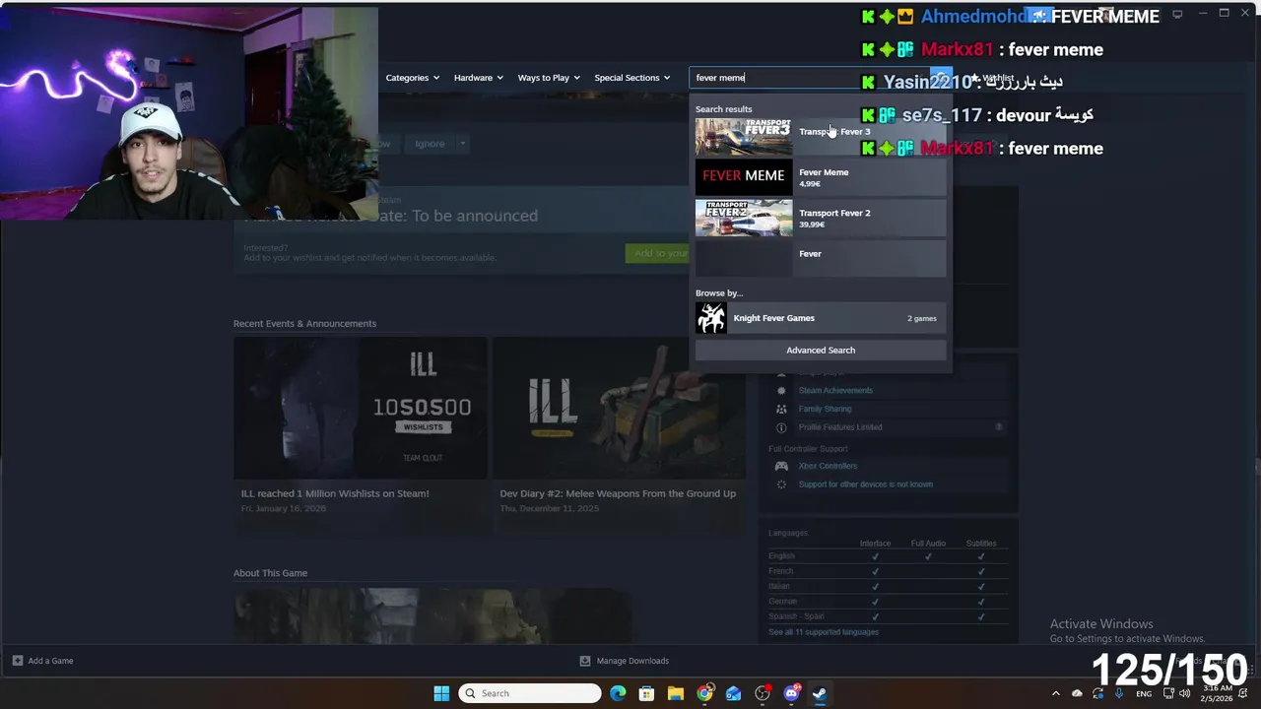Click the Manage Downloads icon
The height and width of the screenshot is (709, 1261).
point(585,661)
